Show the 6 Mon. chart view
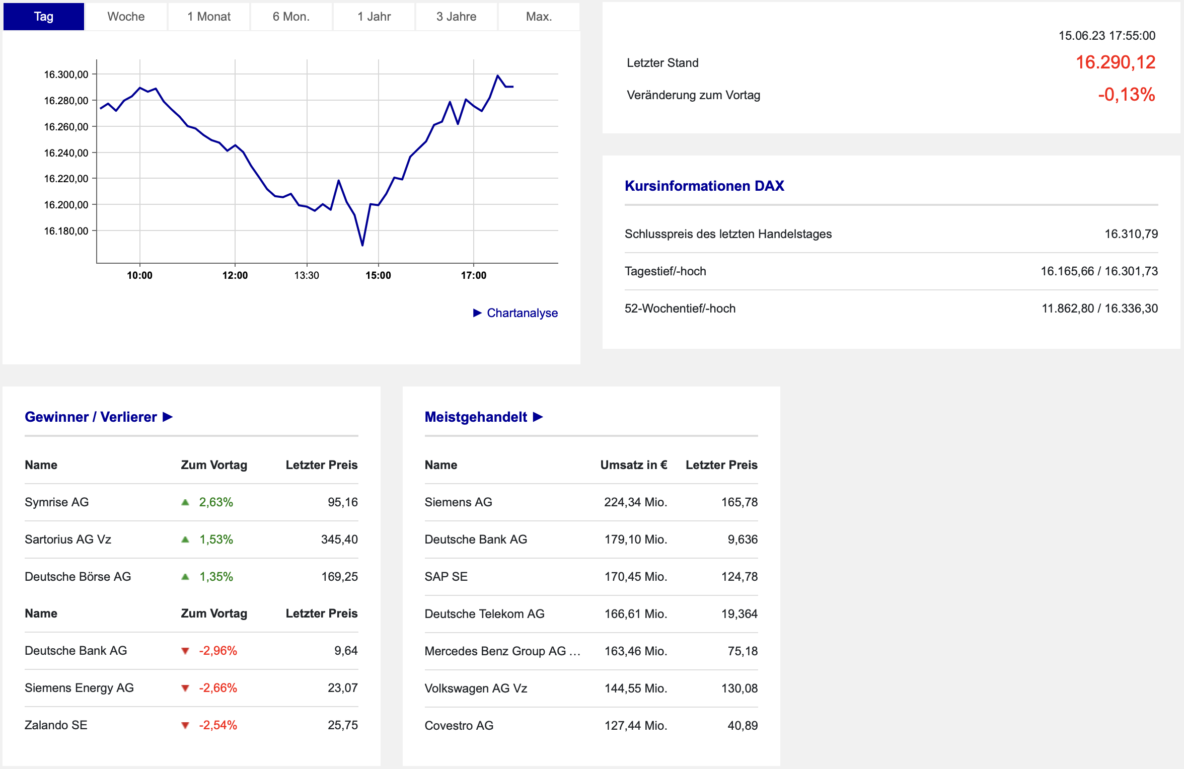Viewport: 1184px width, 769px height. pos(291,17)
